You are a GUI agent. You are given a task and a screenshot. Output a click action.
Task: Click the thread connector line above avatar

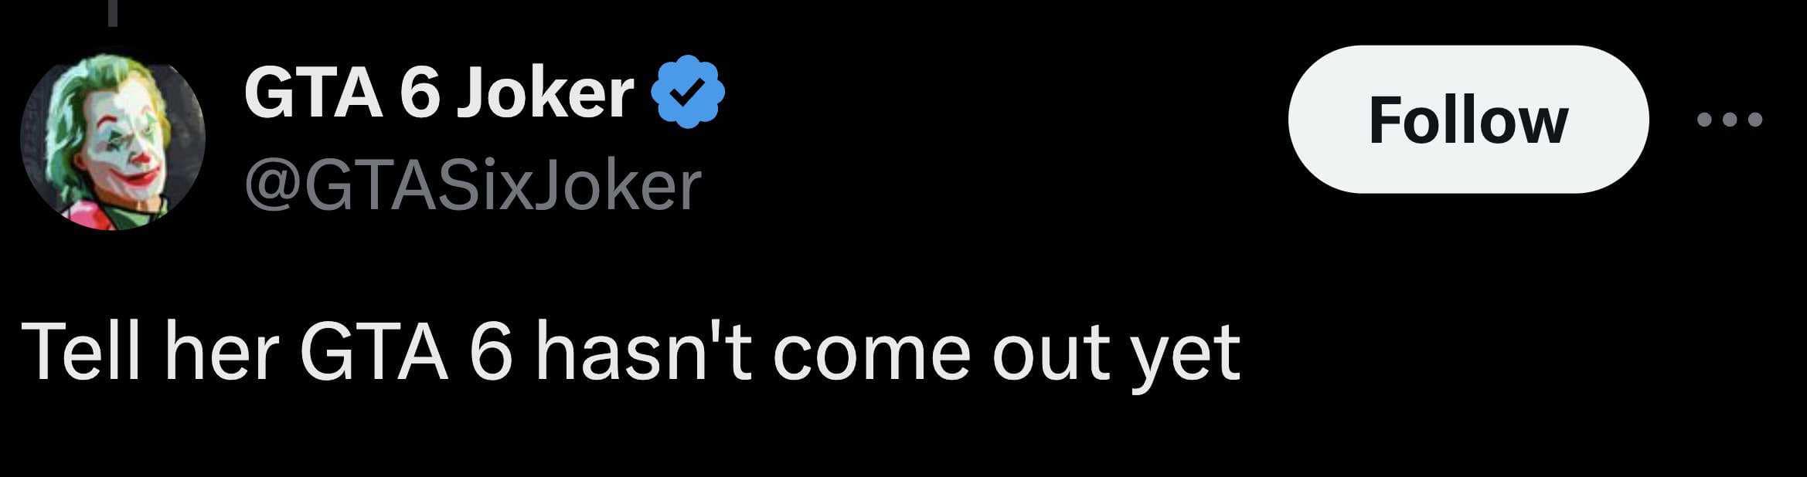point(113,12)
